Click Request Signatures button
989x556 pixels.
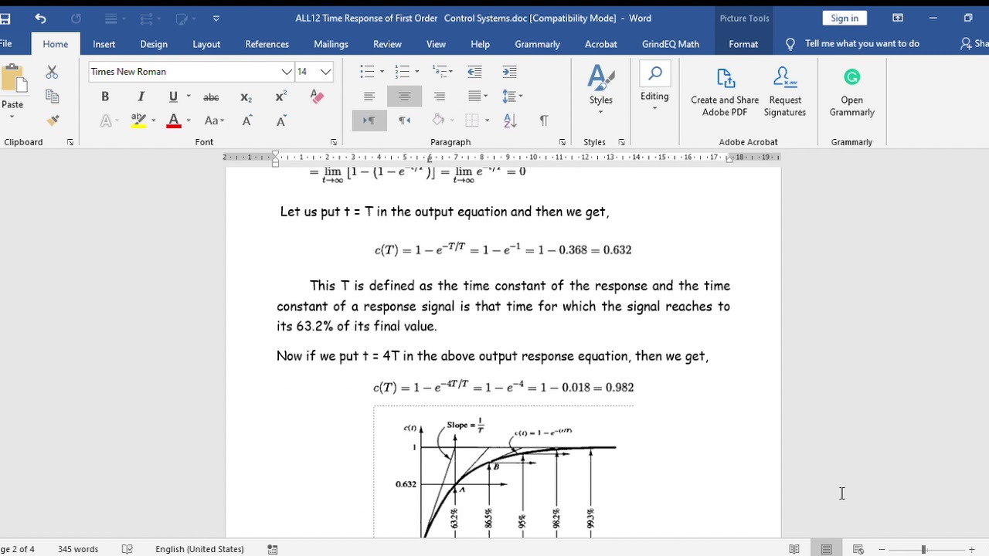coord(785,93)
